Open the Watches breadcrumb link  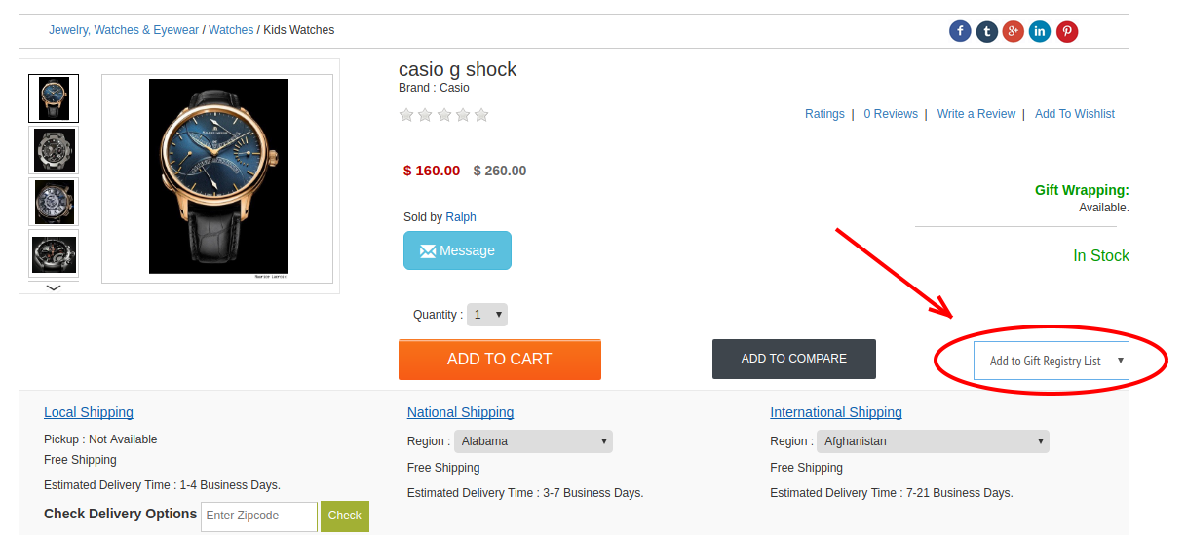pyautogui.click(x=231, y=30)
